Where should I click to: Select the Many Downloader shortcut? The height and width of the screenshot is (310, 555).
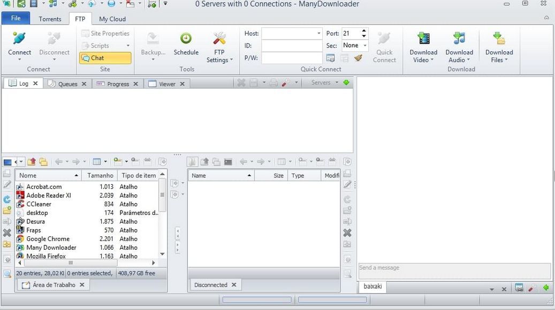point(87,247)
